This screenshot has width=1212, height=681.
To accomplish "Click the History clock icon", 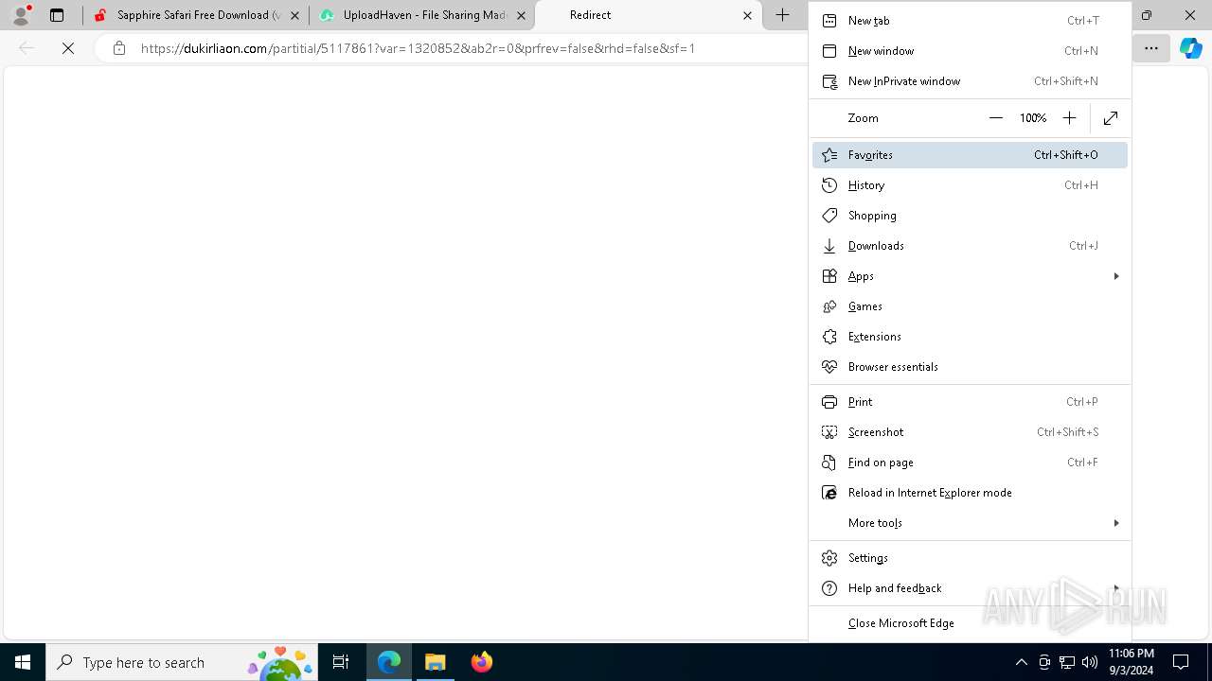I will coord(829,185).
